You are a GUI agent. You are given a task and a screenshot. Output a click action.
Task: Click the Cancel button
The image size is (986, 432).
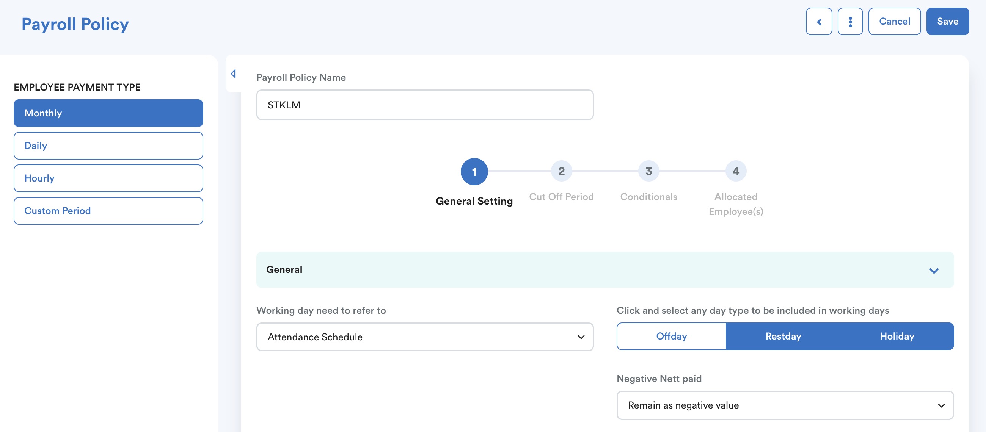click(894, 22)
